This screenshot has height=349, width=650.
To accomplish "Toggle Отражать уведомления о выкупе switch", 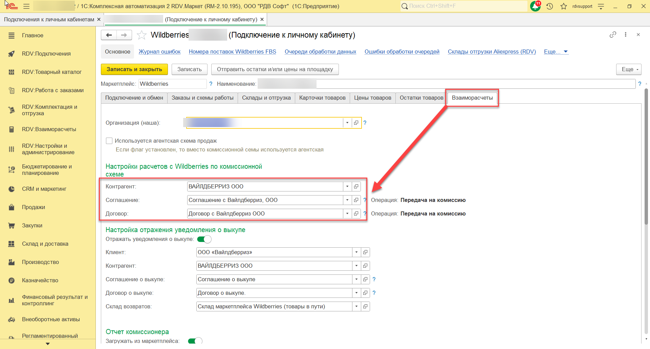I will pyautogui.click(x=204, y=239).
